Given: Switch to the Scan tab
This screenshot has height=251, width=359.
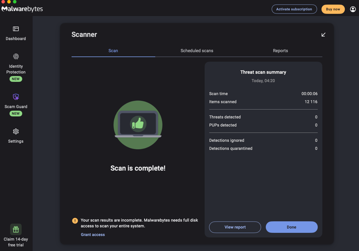Looking at the screenshot, I should 113,50.
